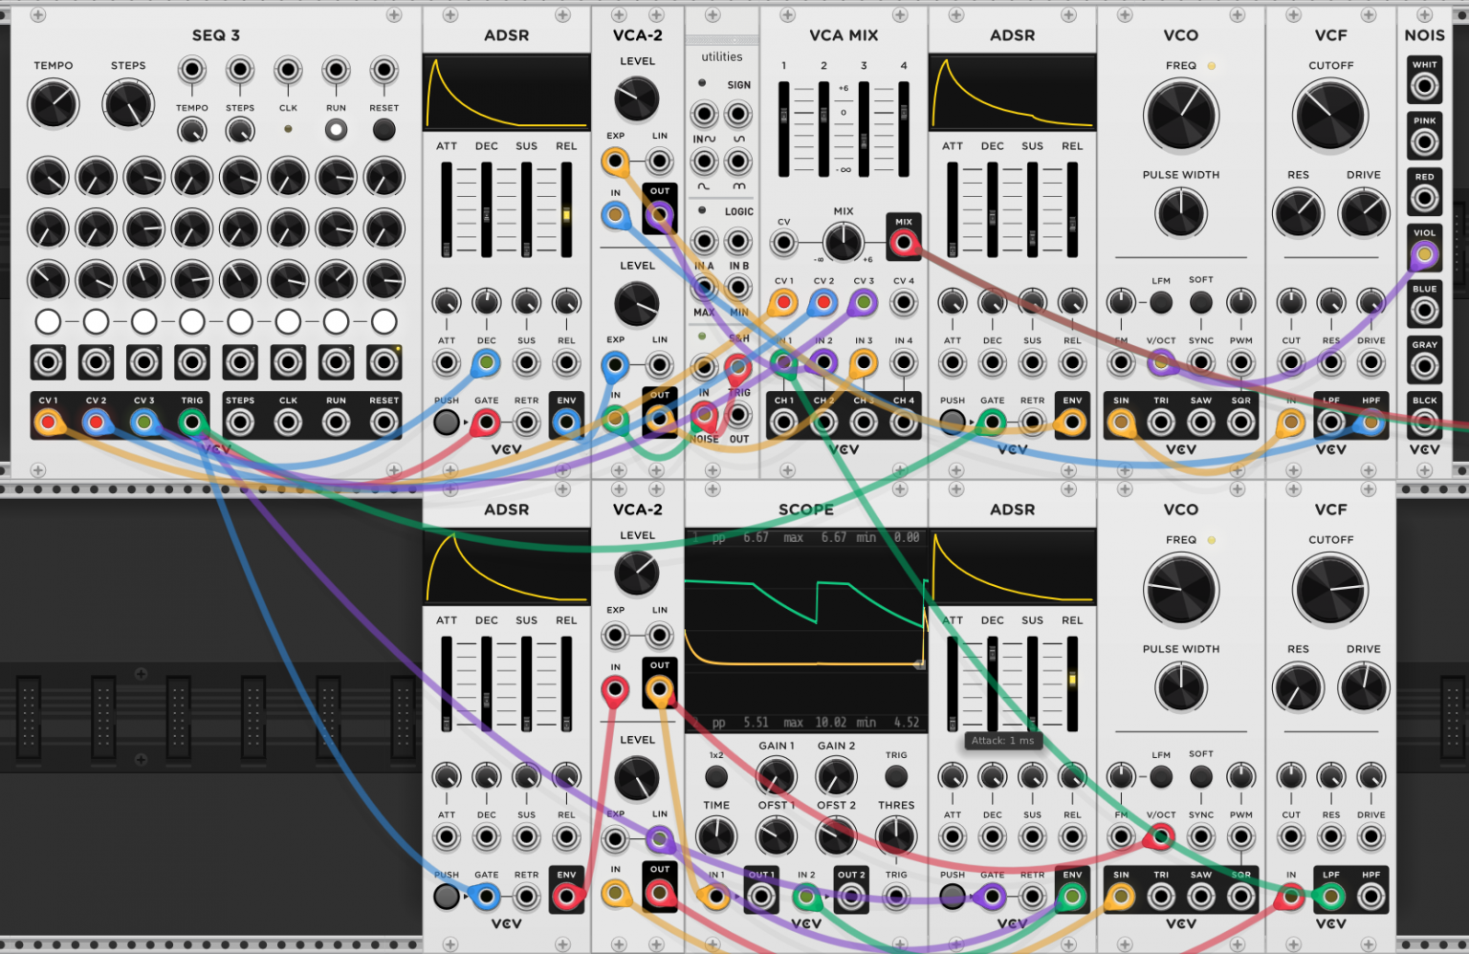Toggle the SCOPE 1x2 mode button

click(x=716, y=776)
